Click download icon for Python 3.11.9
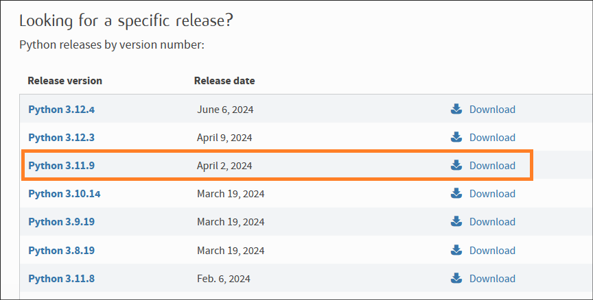The height and width of the screenshot is (300, 593). point(456,165)
